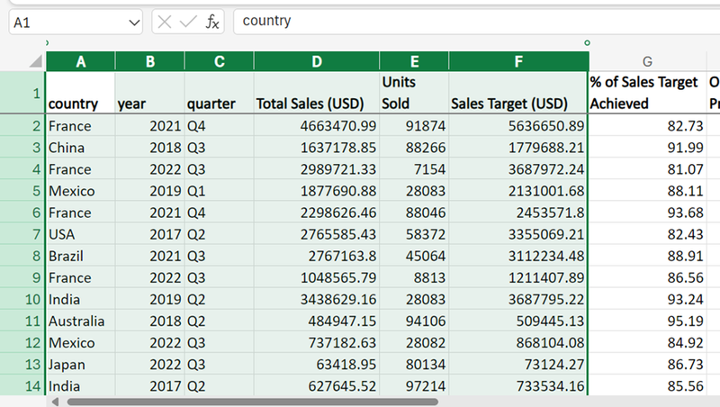Select the cell containing 'Brazil'
The height and width of the screenshot is (407, 720).
80,256
